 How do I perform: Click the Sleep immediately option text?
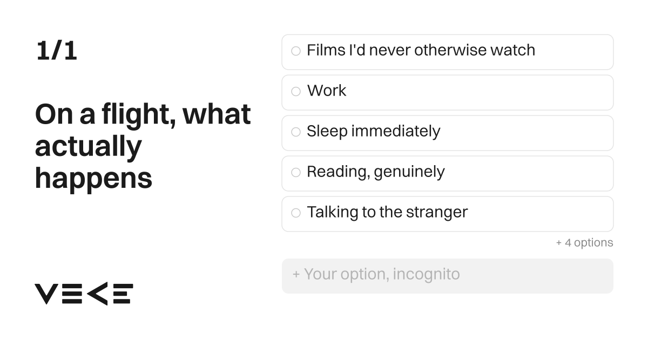[373, 131]
